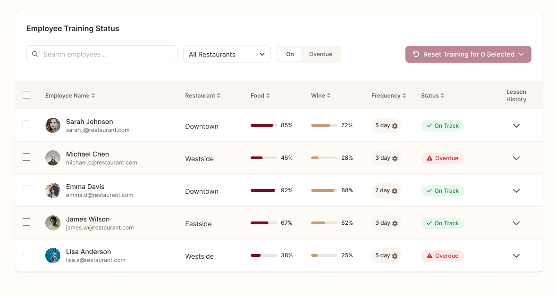Open the All Restaurants dropdown
Image resolution: width=556 pixels, height=295 pixels.
[x=227, y=54]
